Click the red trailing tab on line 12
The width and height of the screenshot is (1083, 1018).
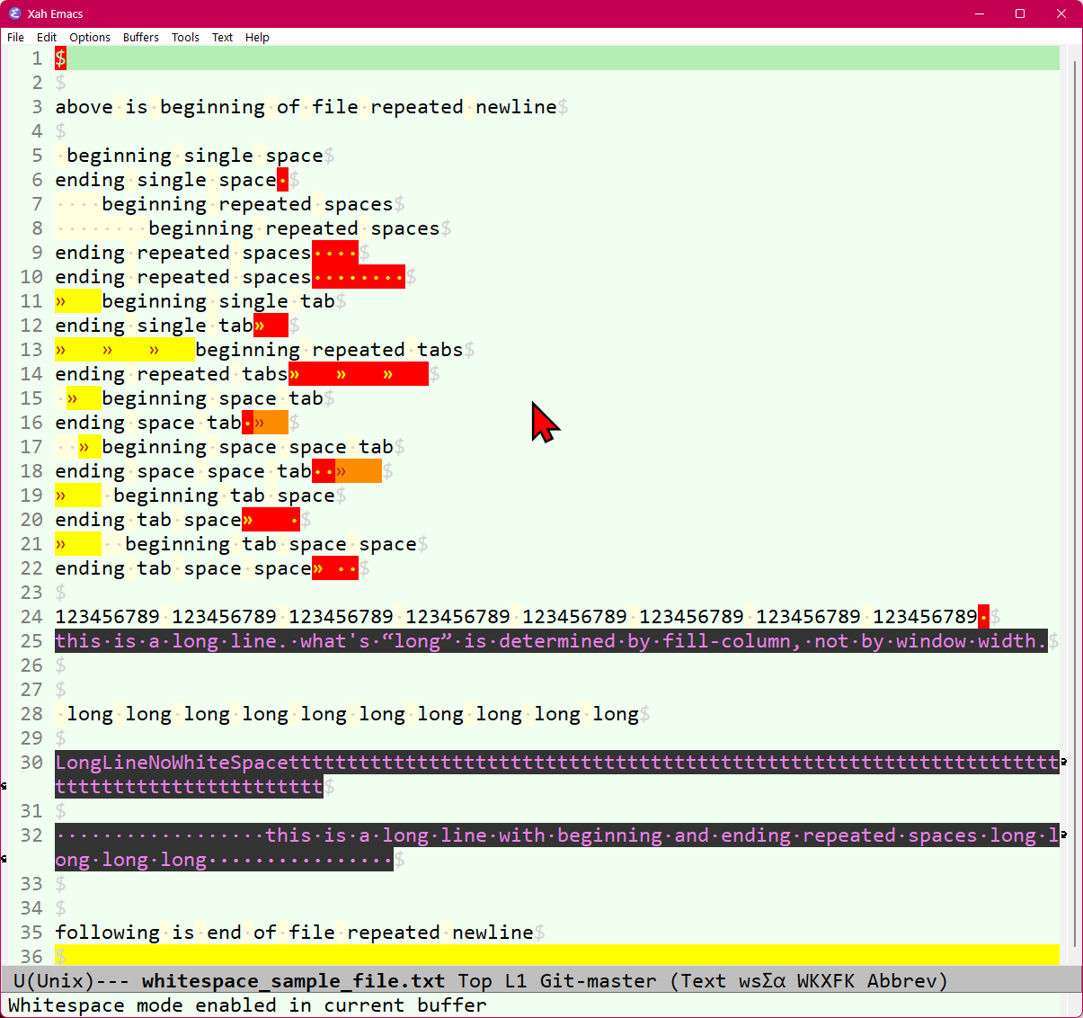click(271, 326)
